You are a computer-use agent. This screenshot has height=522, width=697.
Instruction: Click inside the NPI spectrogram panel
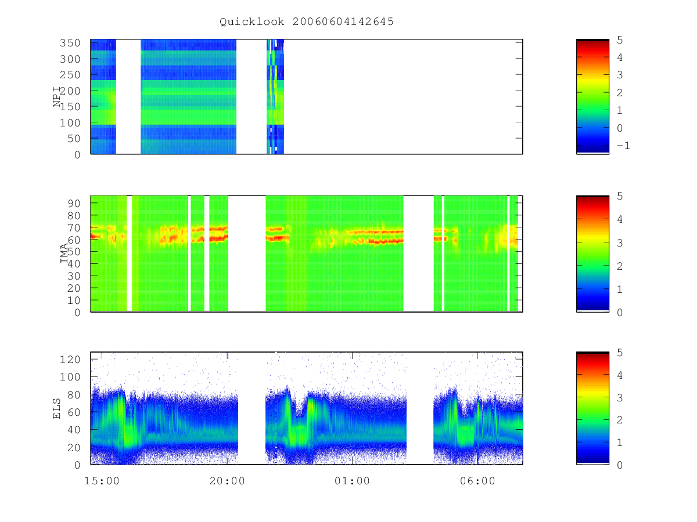point(307,97)
